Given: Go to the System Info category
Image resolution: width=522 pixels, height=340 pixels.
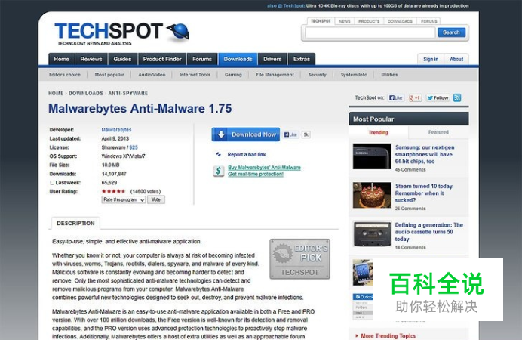Looking at the screenshot, I should coord(354,75).
